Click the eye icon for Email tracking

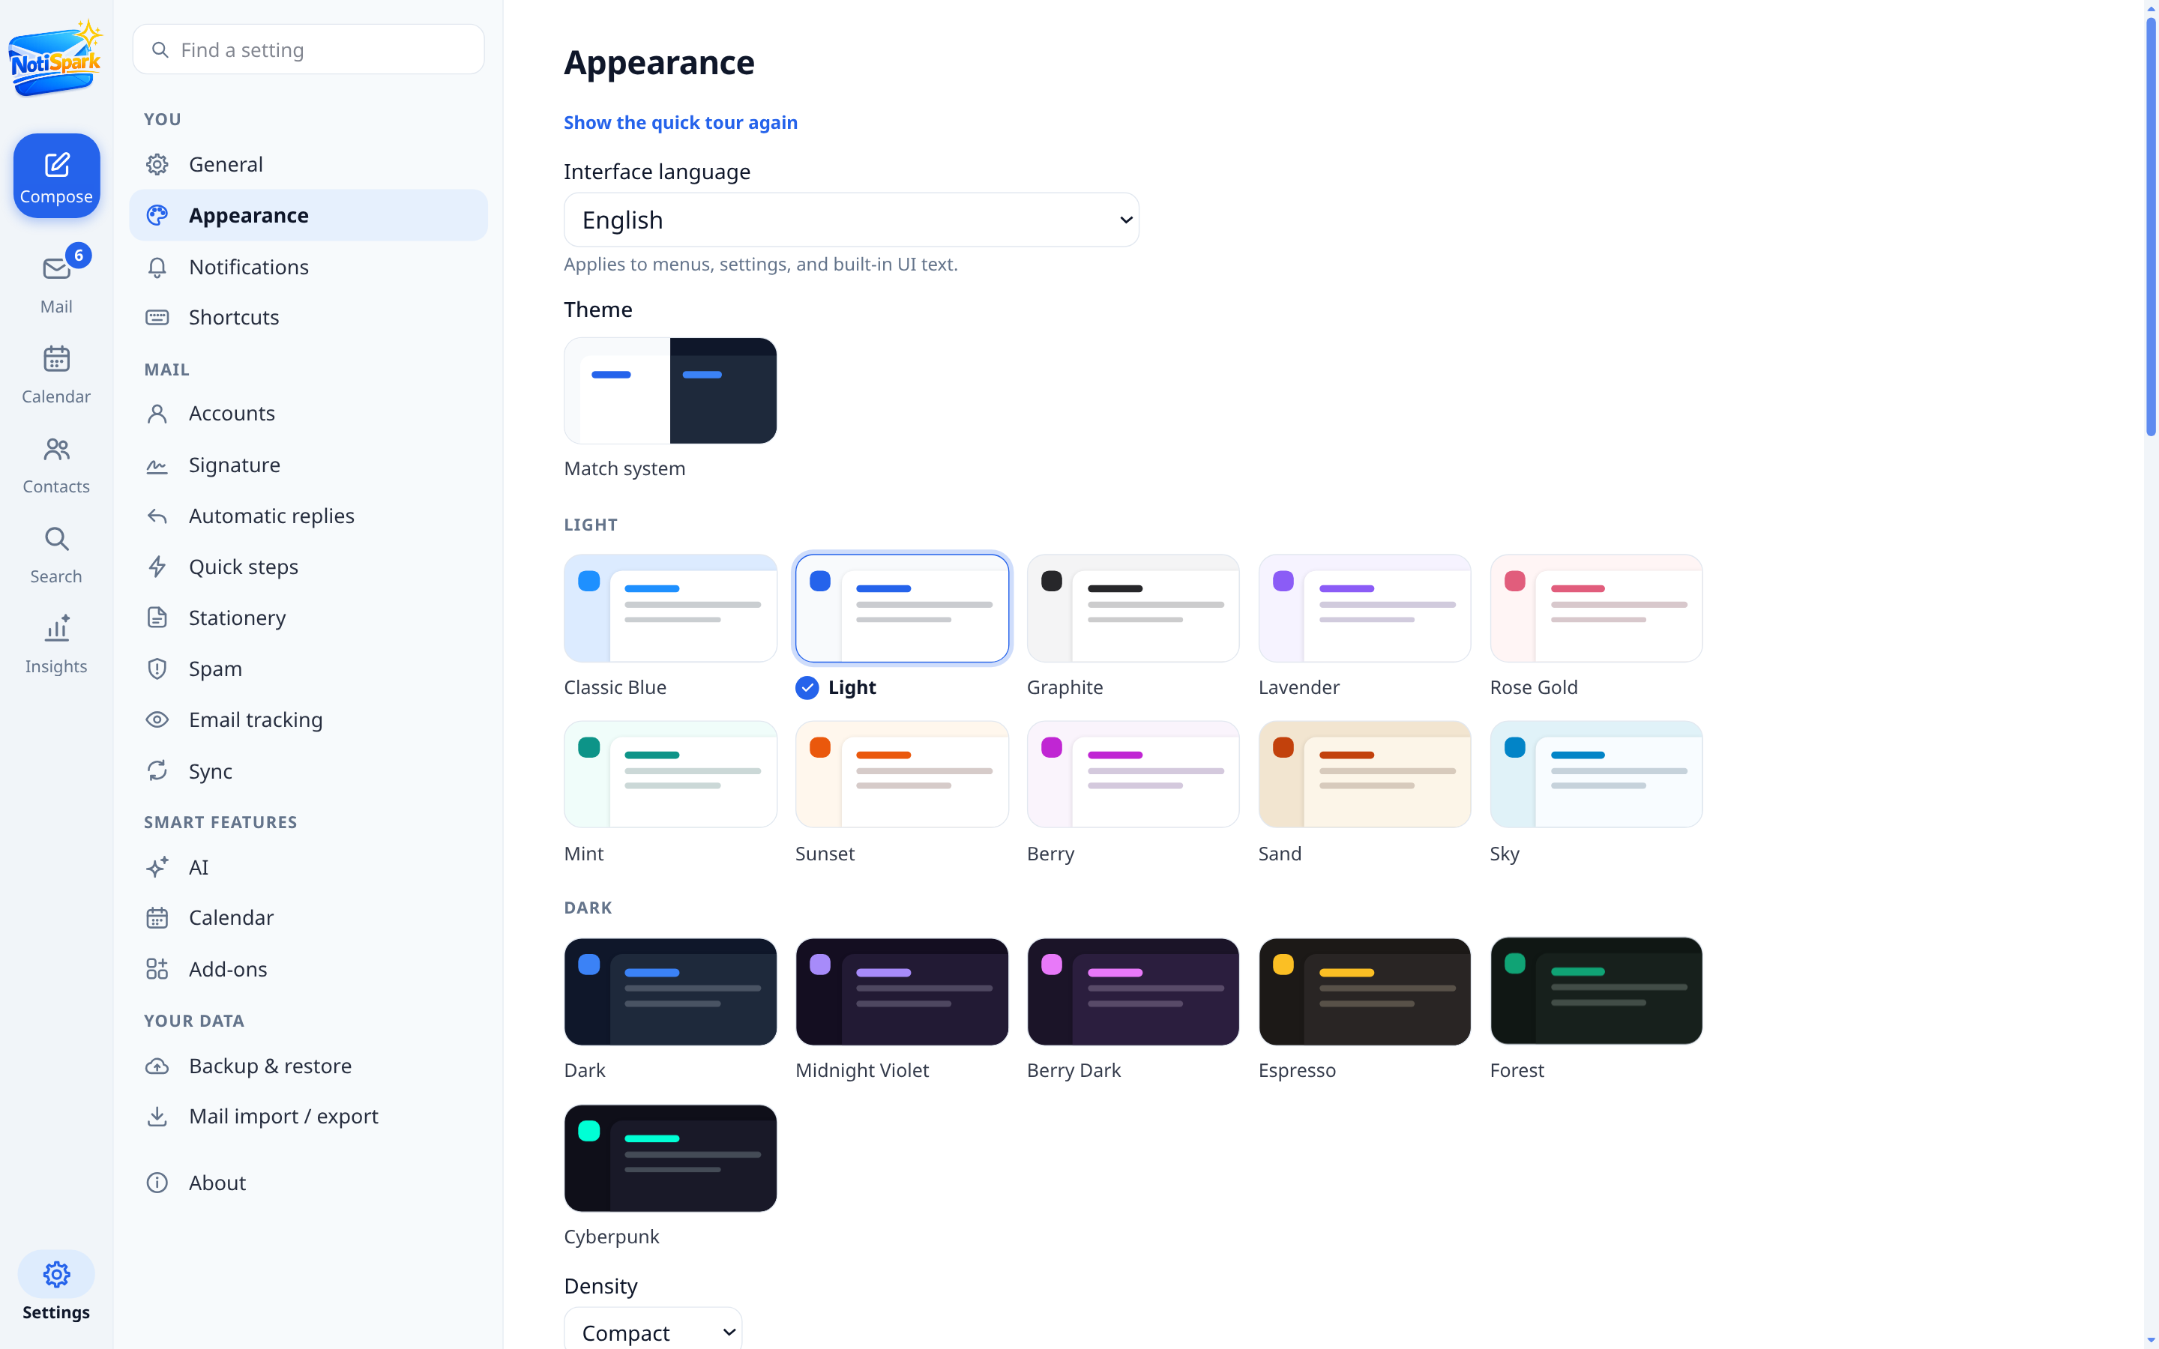(x=157, y=720)
